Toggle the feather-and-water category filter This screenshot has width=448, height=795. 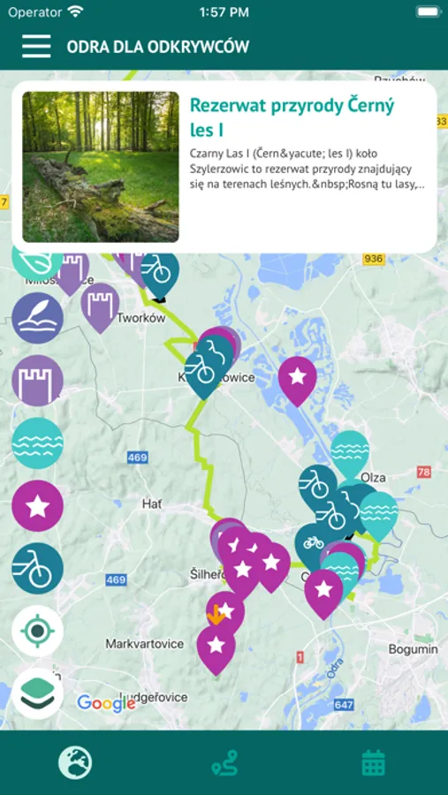[x=37, y=318]
